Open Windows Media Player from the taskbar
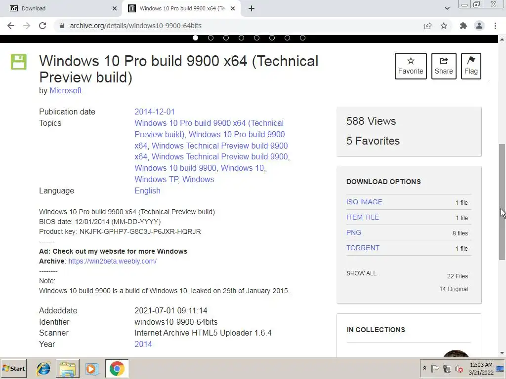The width and height of the screenshot is (506, 379). 91,368
